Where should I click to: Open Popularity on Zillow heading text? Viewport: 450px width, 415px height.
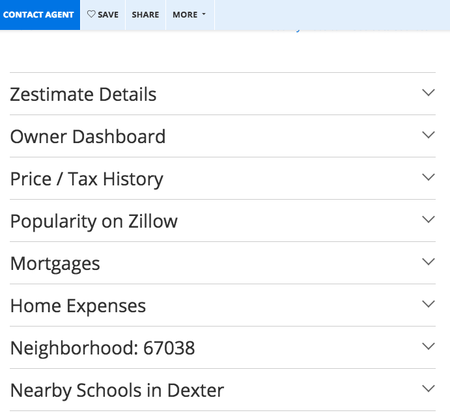(x=94, y=221)
